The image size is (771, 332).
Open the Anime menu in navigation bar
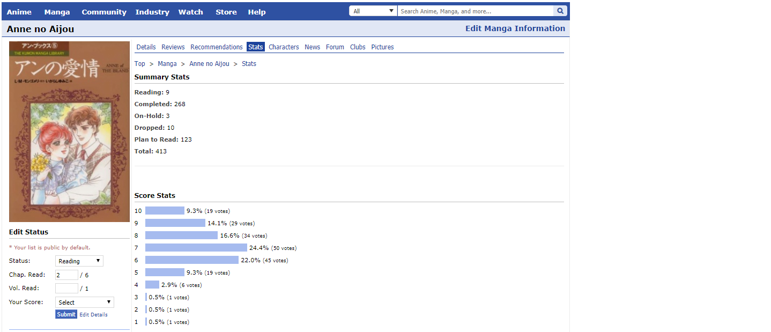pyautogui.click(x=19, y=12)
